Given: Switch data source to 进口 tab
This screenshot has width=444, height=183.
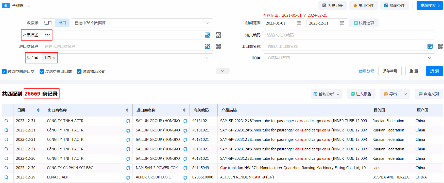Looking at the screenshot, I should click(48, 23).
